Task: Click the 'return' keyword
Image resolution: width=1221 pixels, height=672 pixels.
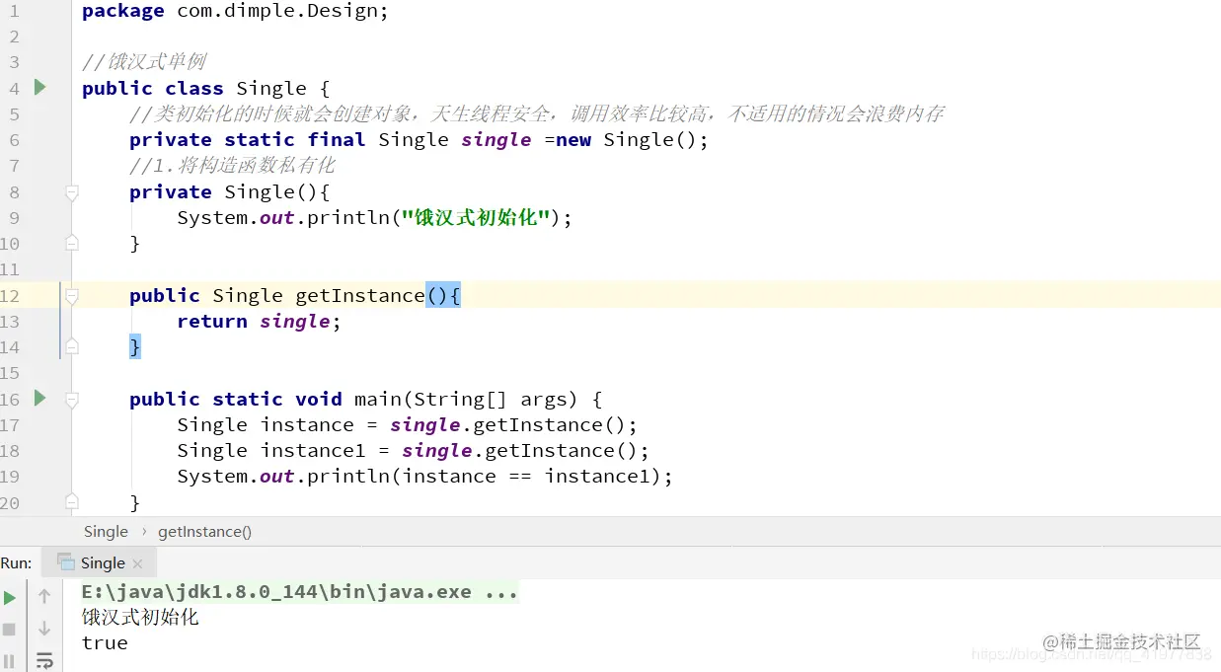Action: coord(212,321)
